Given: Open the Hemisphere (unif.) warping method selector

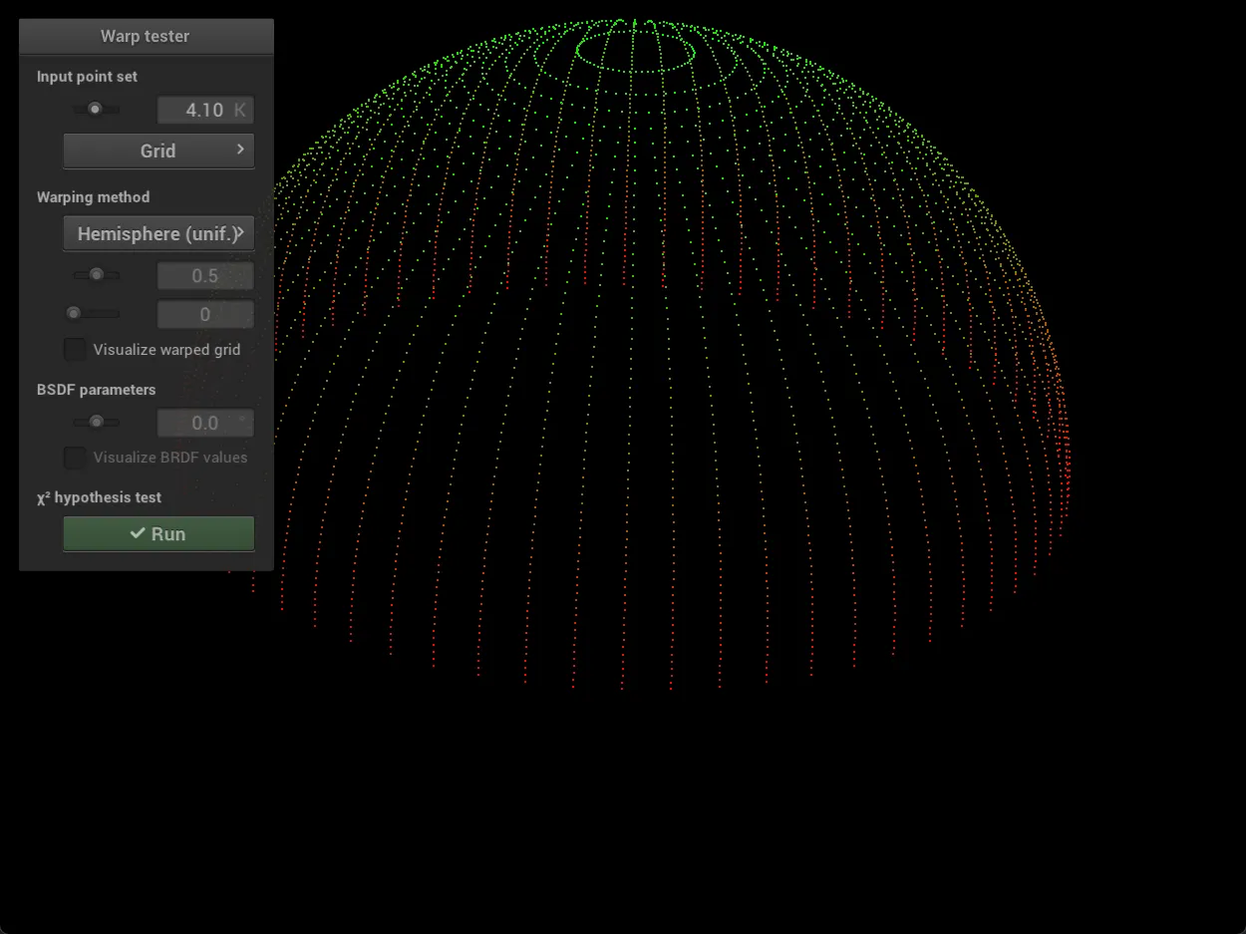Looking at the screenshot, I should pyautogui.click(x=157, y=232).
